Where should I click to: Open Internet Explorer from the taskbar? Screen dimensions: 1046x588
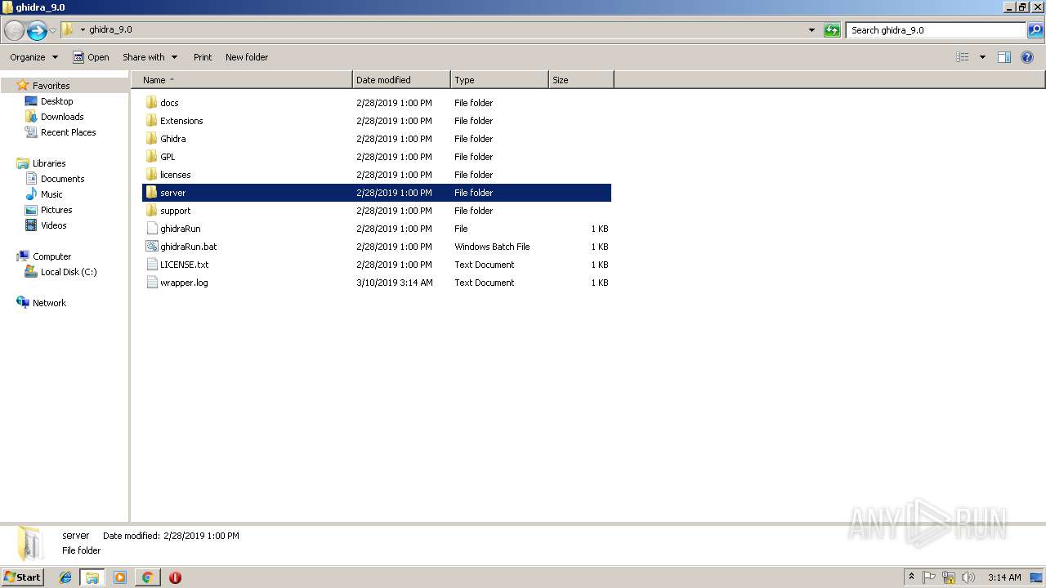pyautogui.click(x=65, y=577)
